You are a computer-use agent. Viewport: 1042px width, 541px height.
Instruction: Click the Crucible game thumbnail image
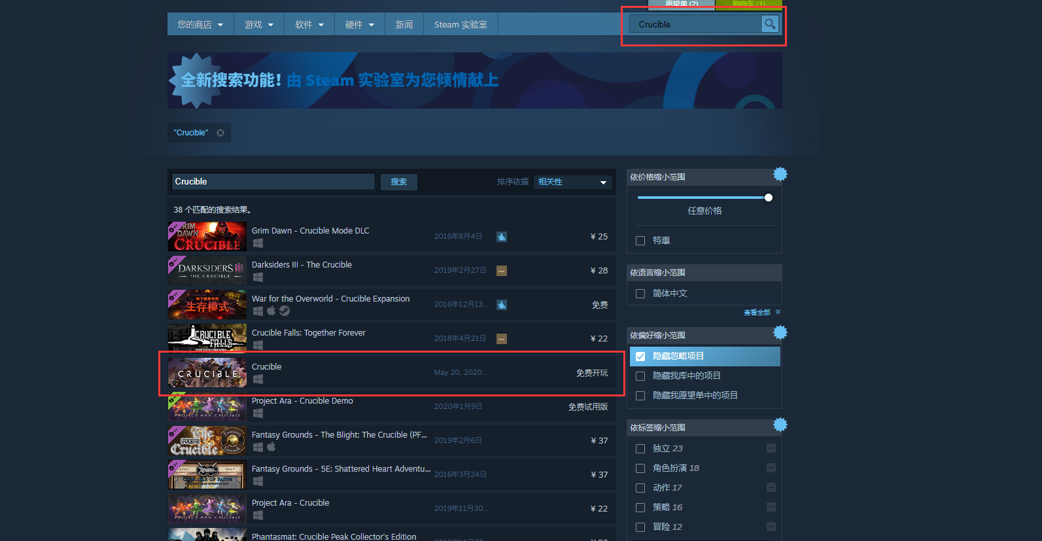(207, 373)
